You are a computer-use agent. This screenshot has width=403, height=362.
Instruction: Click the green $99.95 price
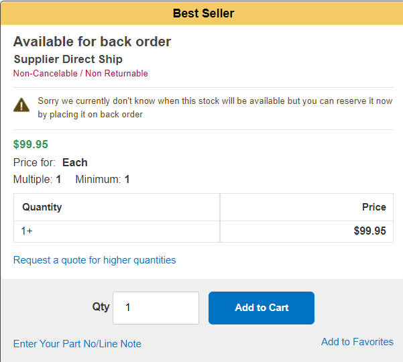(31, 144)
